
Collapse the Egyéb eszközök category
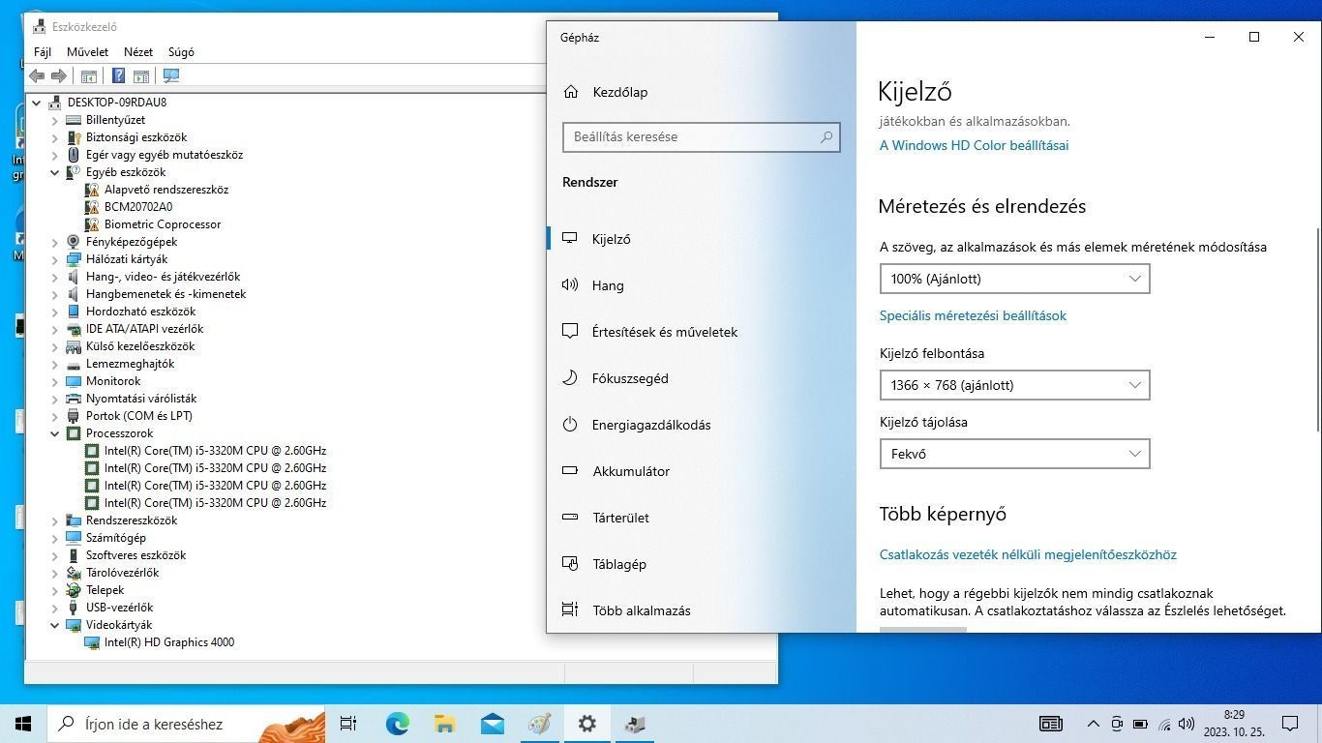point(55,172)
